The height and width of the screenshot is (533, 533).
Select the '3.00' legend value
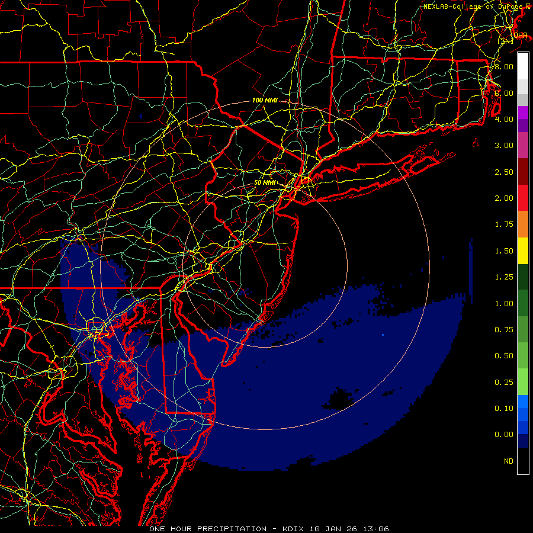504,146
